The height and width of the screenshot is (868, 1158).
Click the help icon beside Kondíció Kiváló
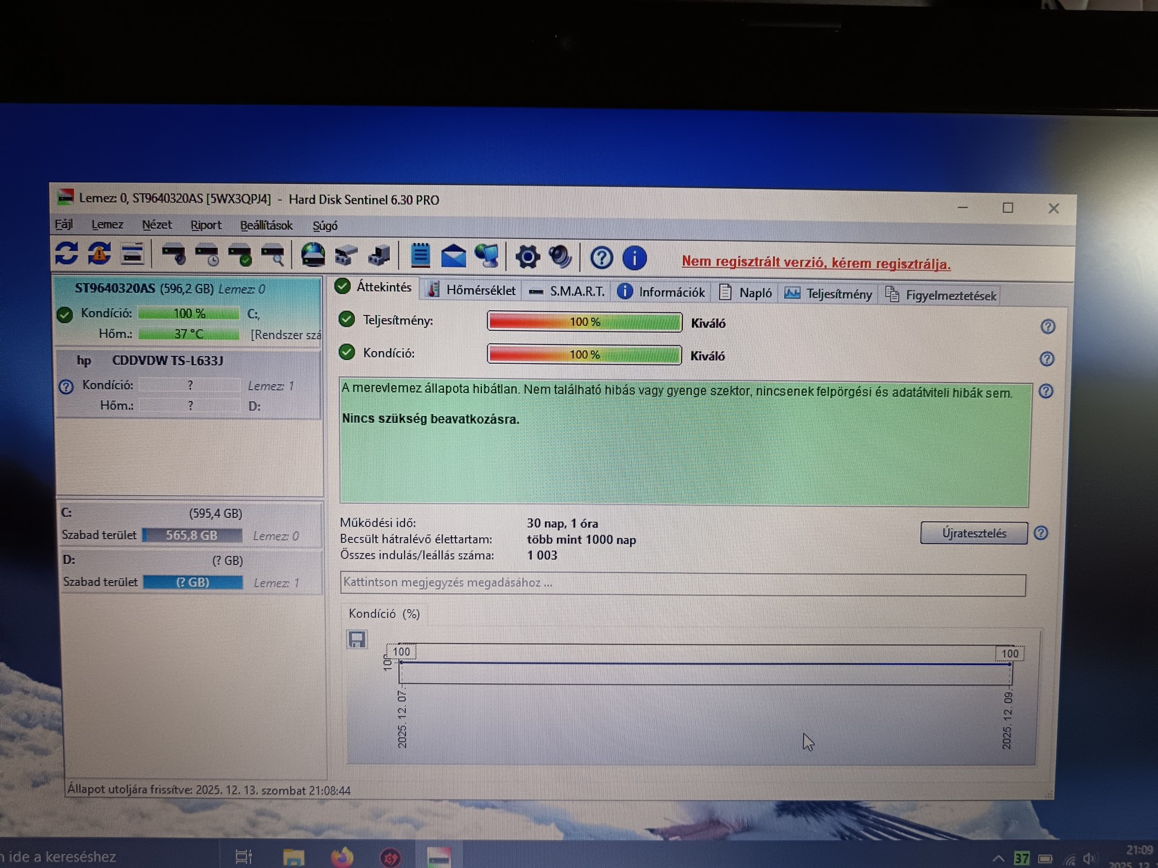tap(1047, 359)
